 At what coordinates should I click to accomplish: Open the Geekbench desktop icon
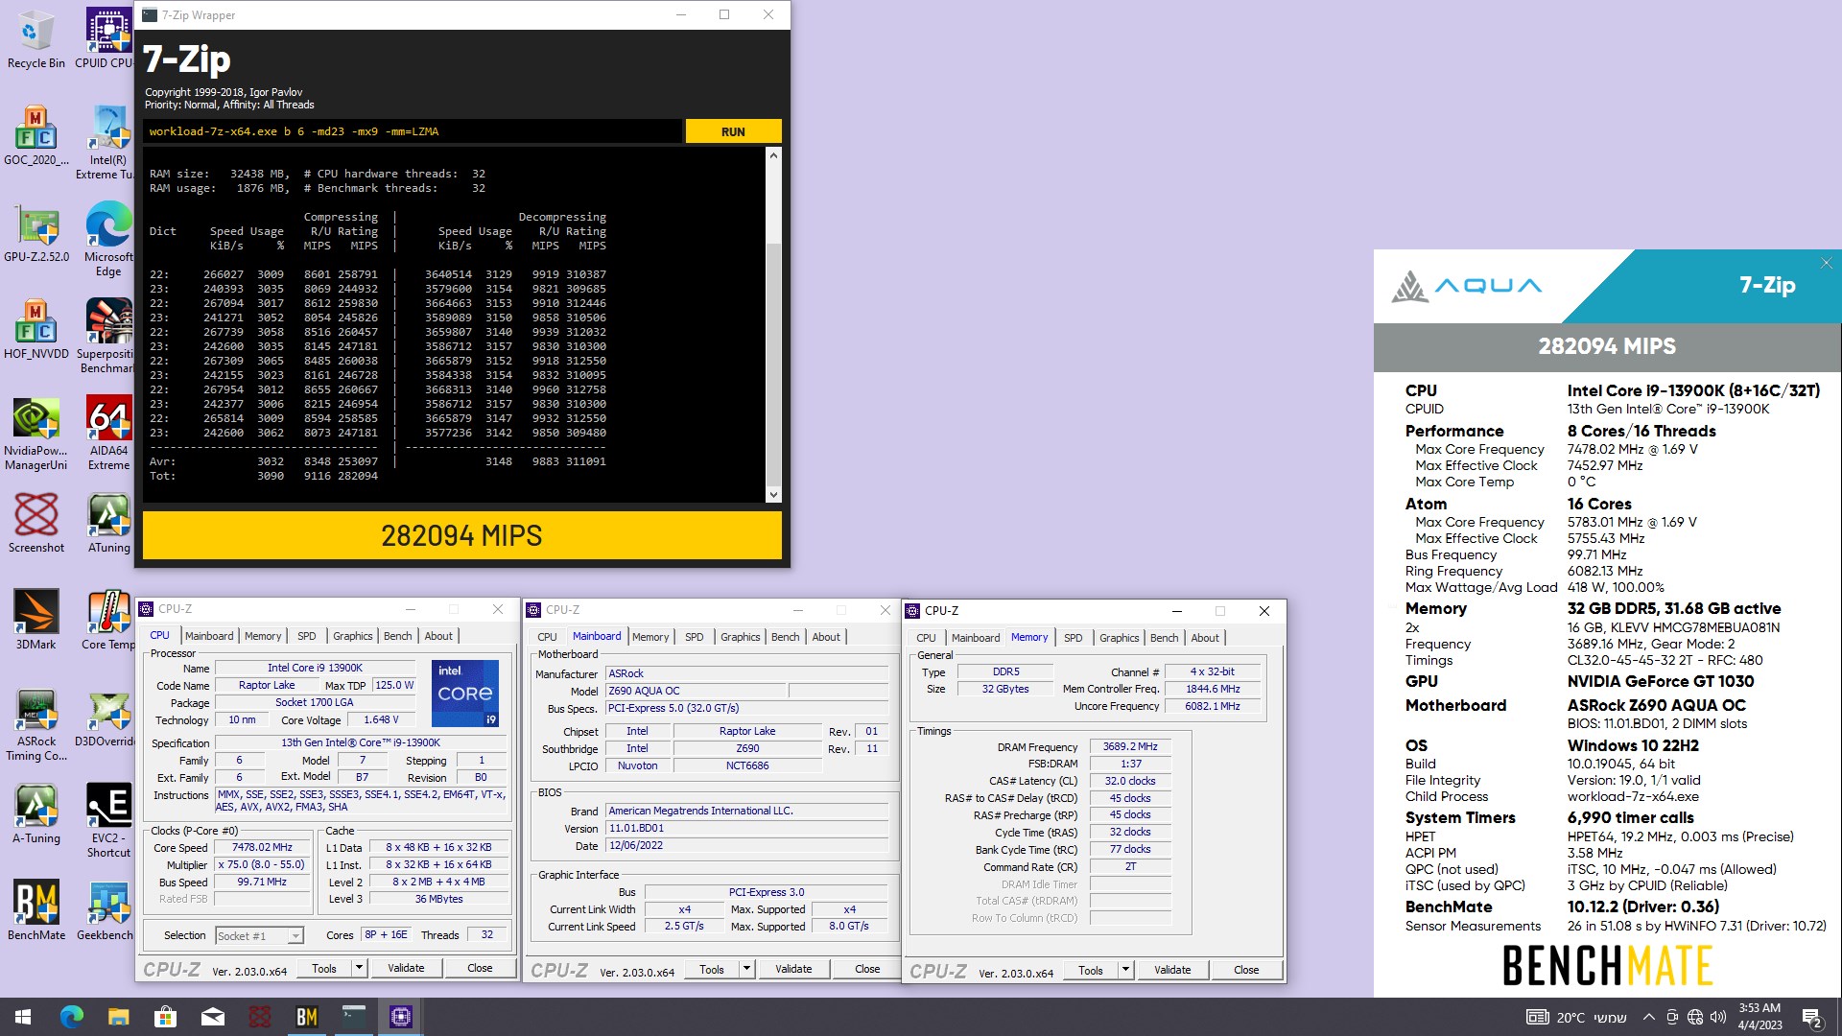pos(106,910)
